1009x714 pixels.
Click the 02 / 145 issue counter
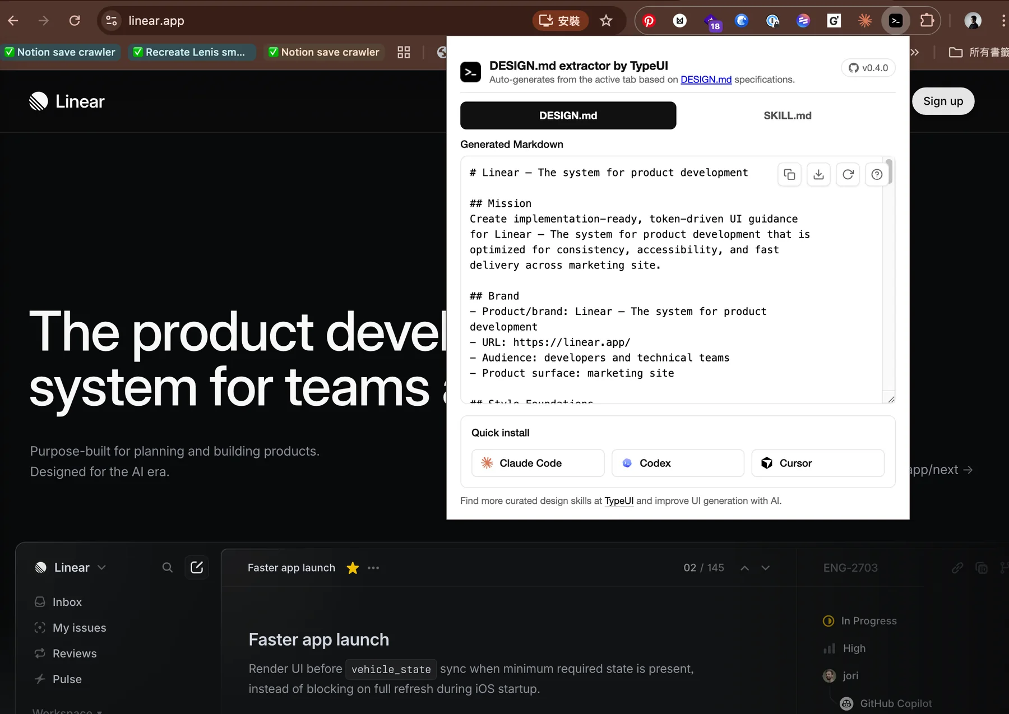(703, 568)
